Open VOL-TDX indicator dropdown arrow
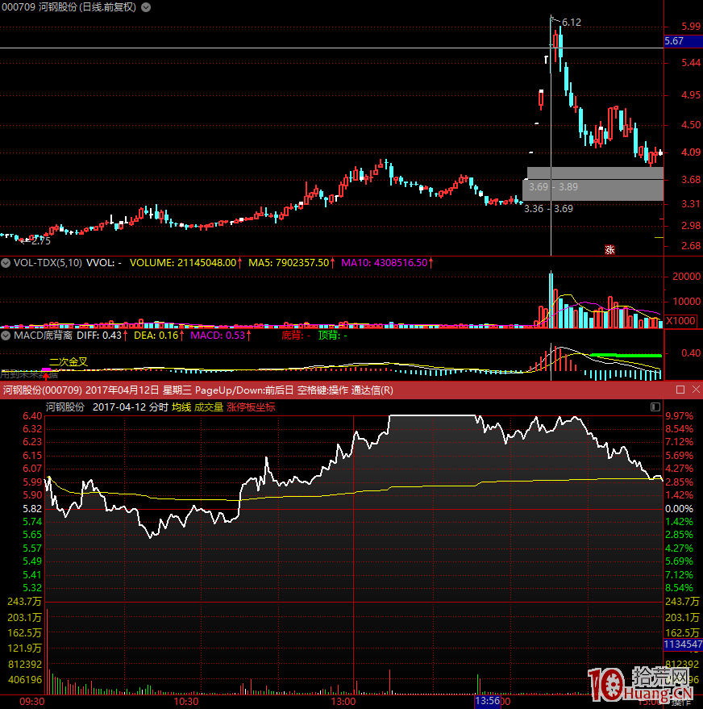 6,263
